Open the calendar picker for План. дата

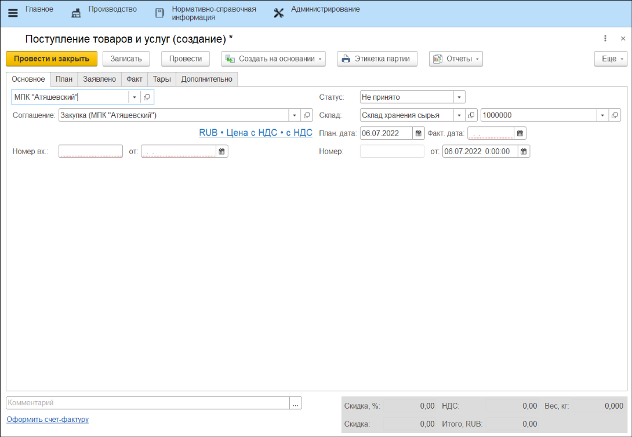coord(419,133)
